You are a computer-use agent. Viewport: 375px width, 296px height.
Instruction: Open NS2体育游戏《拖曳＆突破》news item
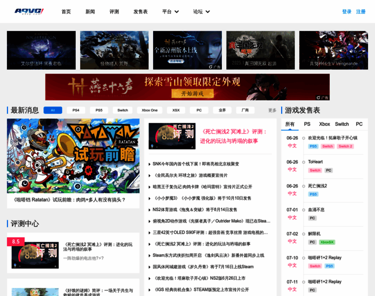(195, 210)
